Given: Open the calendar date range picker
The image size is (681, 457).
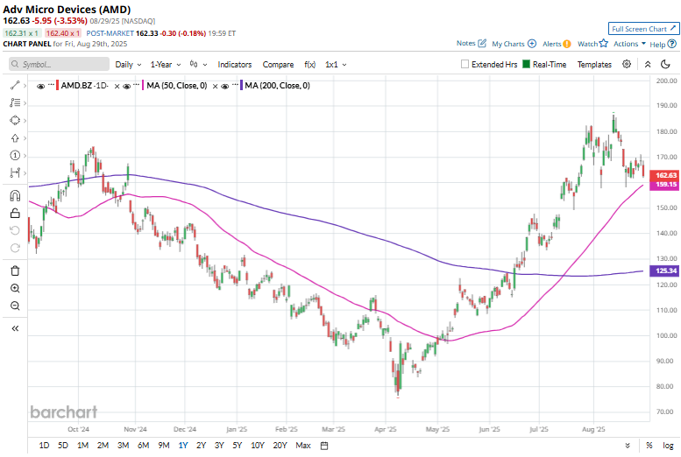Looking at the screenshot, I should pos(324,446).
